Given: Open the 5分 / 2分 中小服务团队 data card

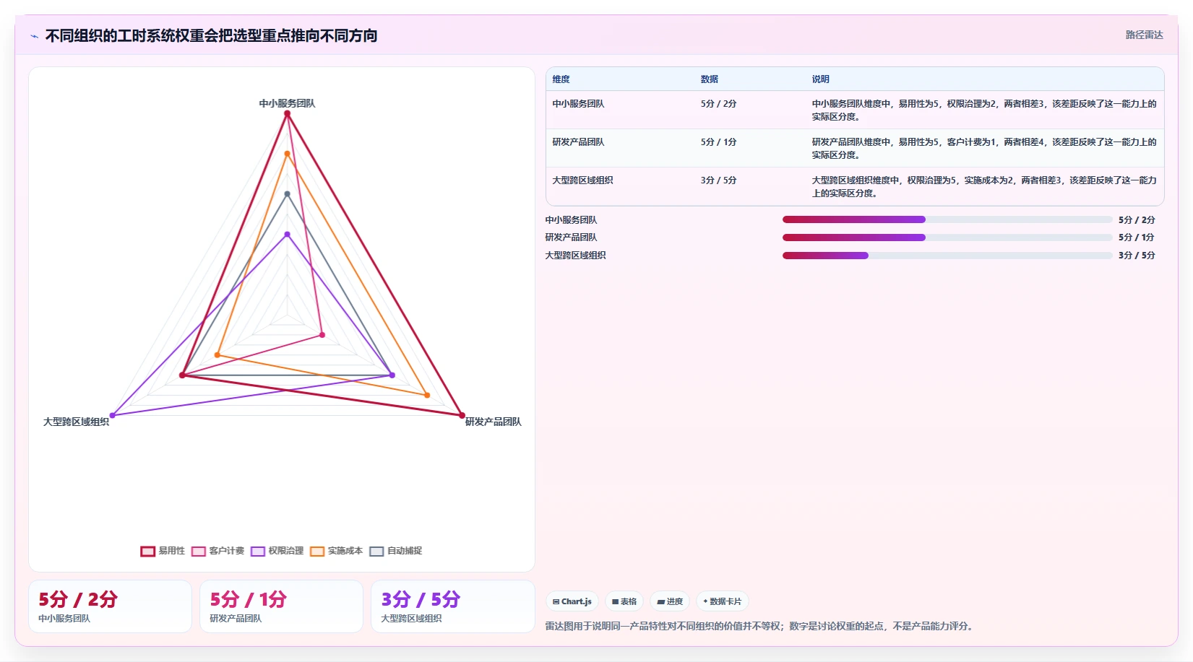Looking at the screenshot, I should (110, 606).
